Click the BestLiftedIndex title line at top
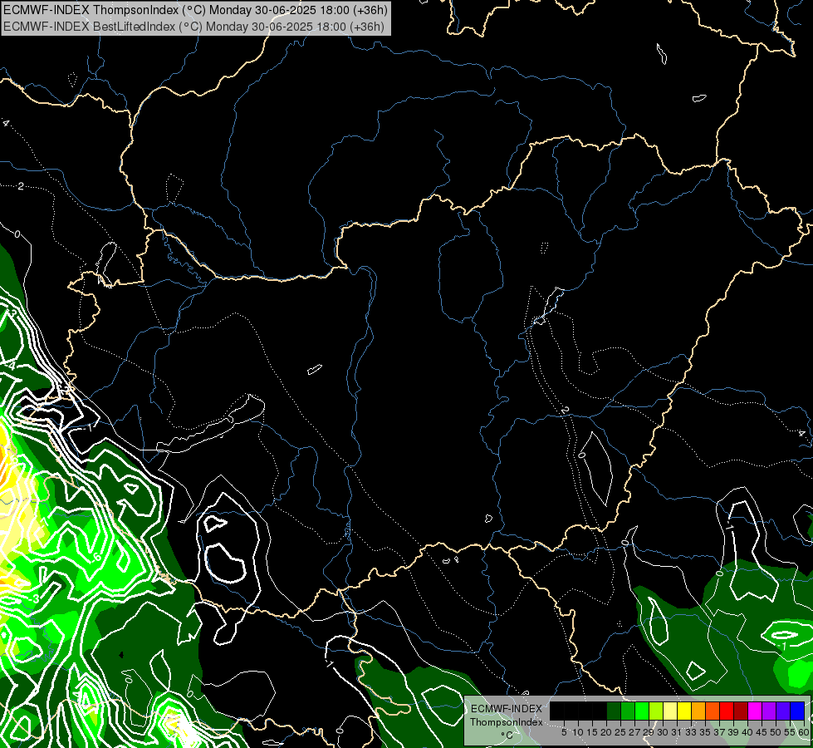 194,27
